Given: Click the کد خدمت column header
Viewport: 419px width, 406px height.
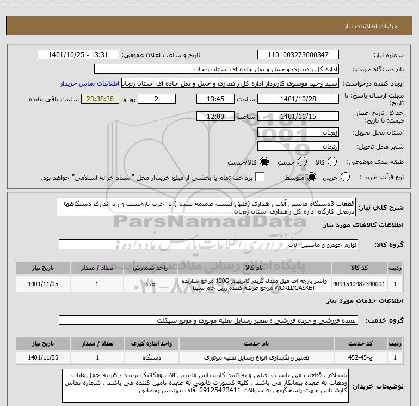Looking at the screenshot, I should (x=360, y=343).
